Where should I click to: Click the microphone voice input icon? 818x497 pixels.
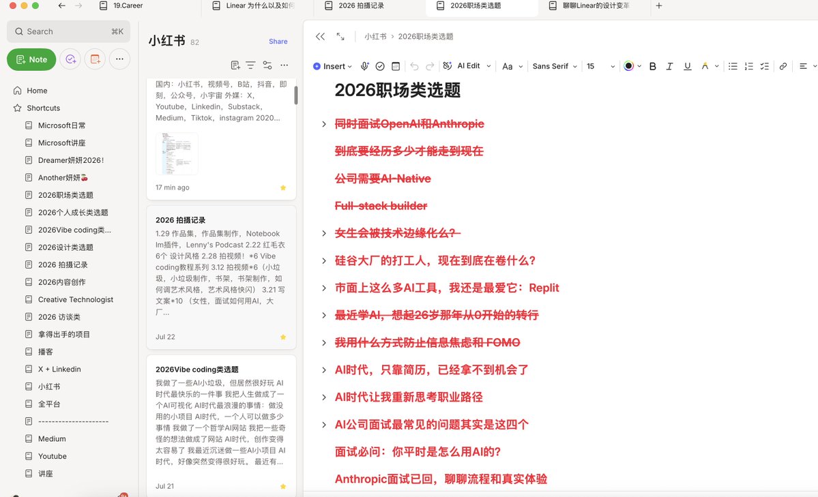(x=365, y=66)
